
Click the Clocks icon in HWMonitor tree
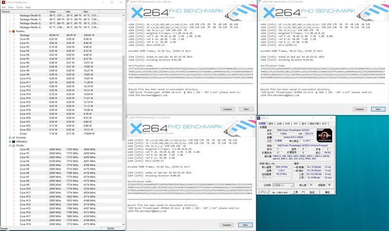pyautogui.click(x=14, y=145)
